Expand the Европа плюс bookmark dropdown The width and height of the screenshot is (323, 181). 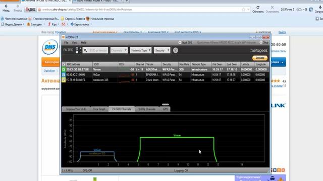tap(91, 24)
